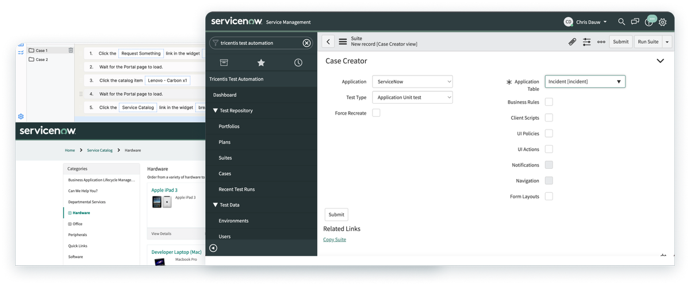Clear the navigator filter text
690x285 pixels.
306,43
